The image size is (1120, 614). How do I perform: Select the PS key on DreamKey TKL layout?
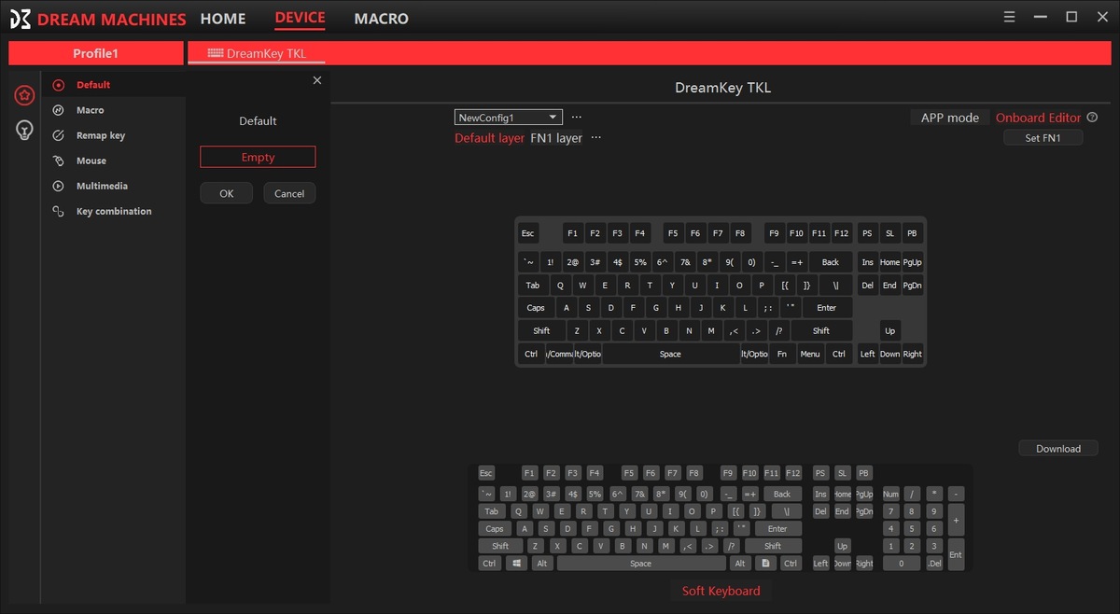pos(867,233)
